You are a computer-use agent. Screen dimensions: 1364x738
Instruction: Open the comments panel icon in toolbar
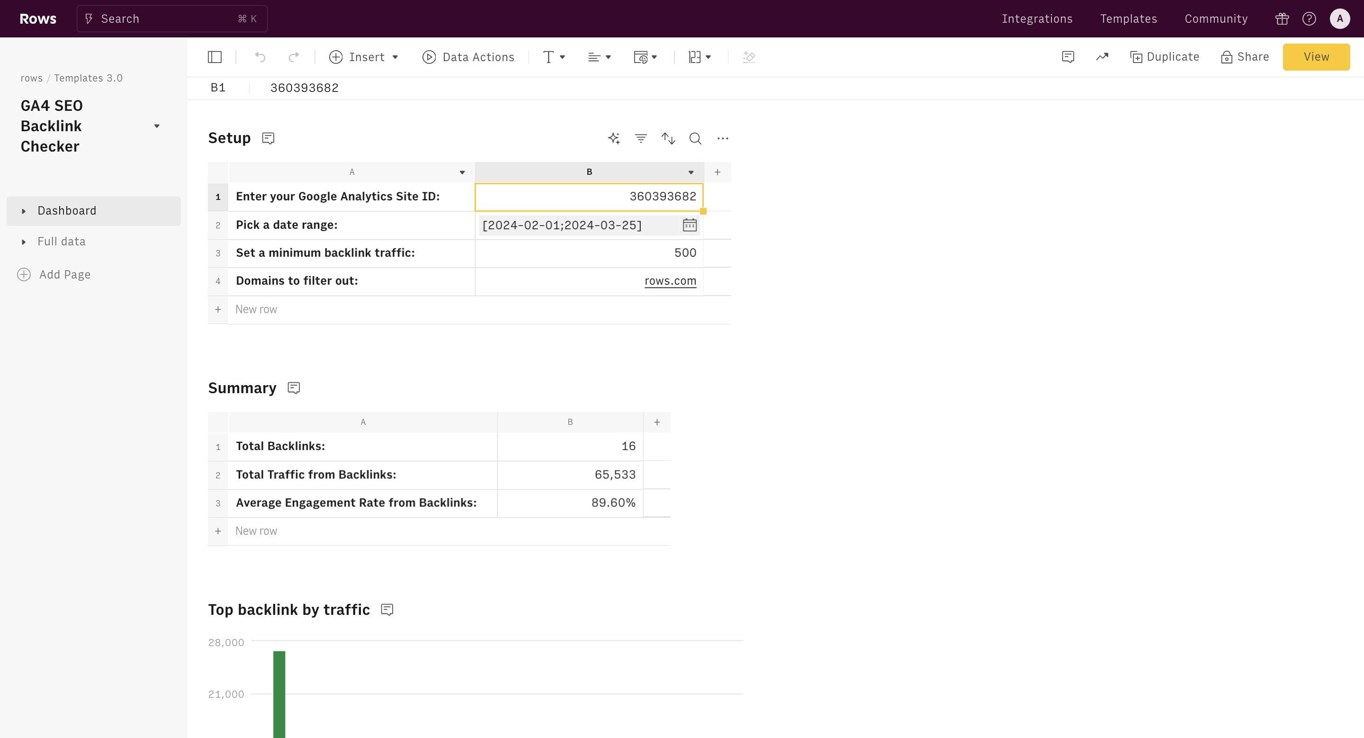point(1068,57)
